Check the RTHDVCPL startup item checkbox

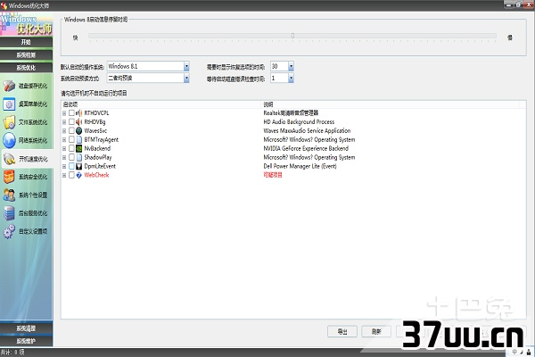[71, 112]
